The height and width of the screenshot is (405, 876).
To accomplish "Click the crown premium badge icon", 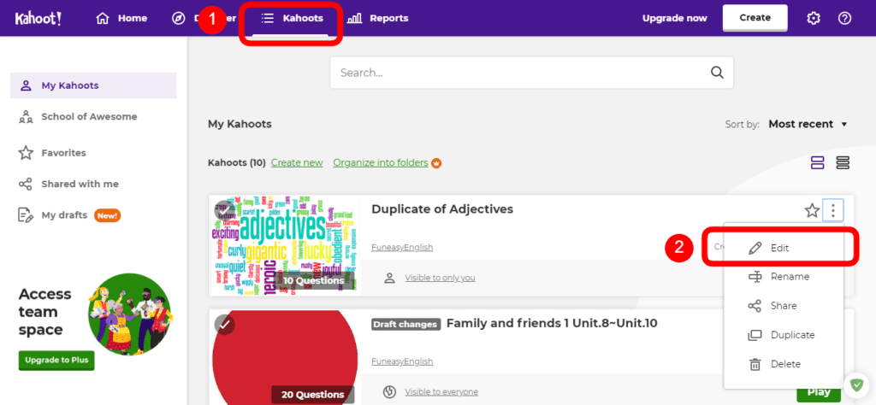I will pos(437,163).
